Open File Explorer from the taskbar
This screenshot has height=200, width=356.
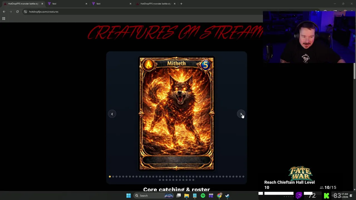187,196
